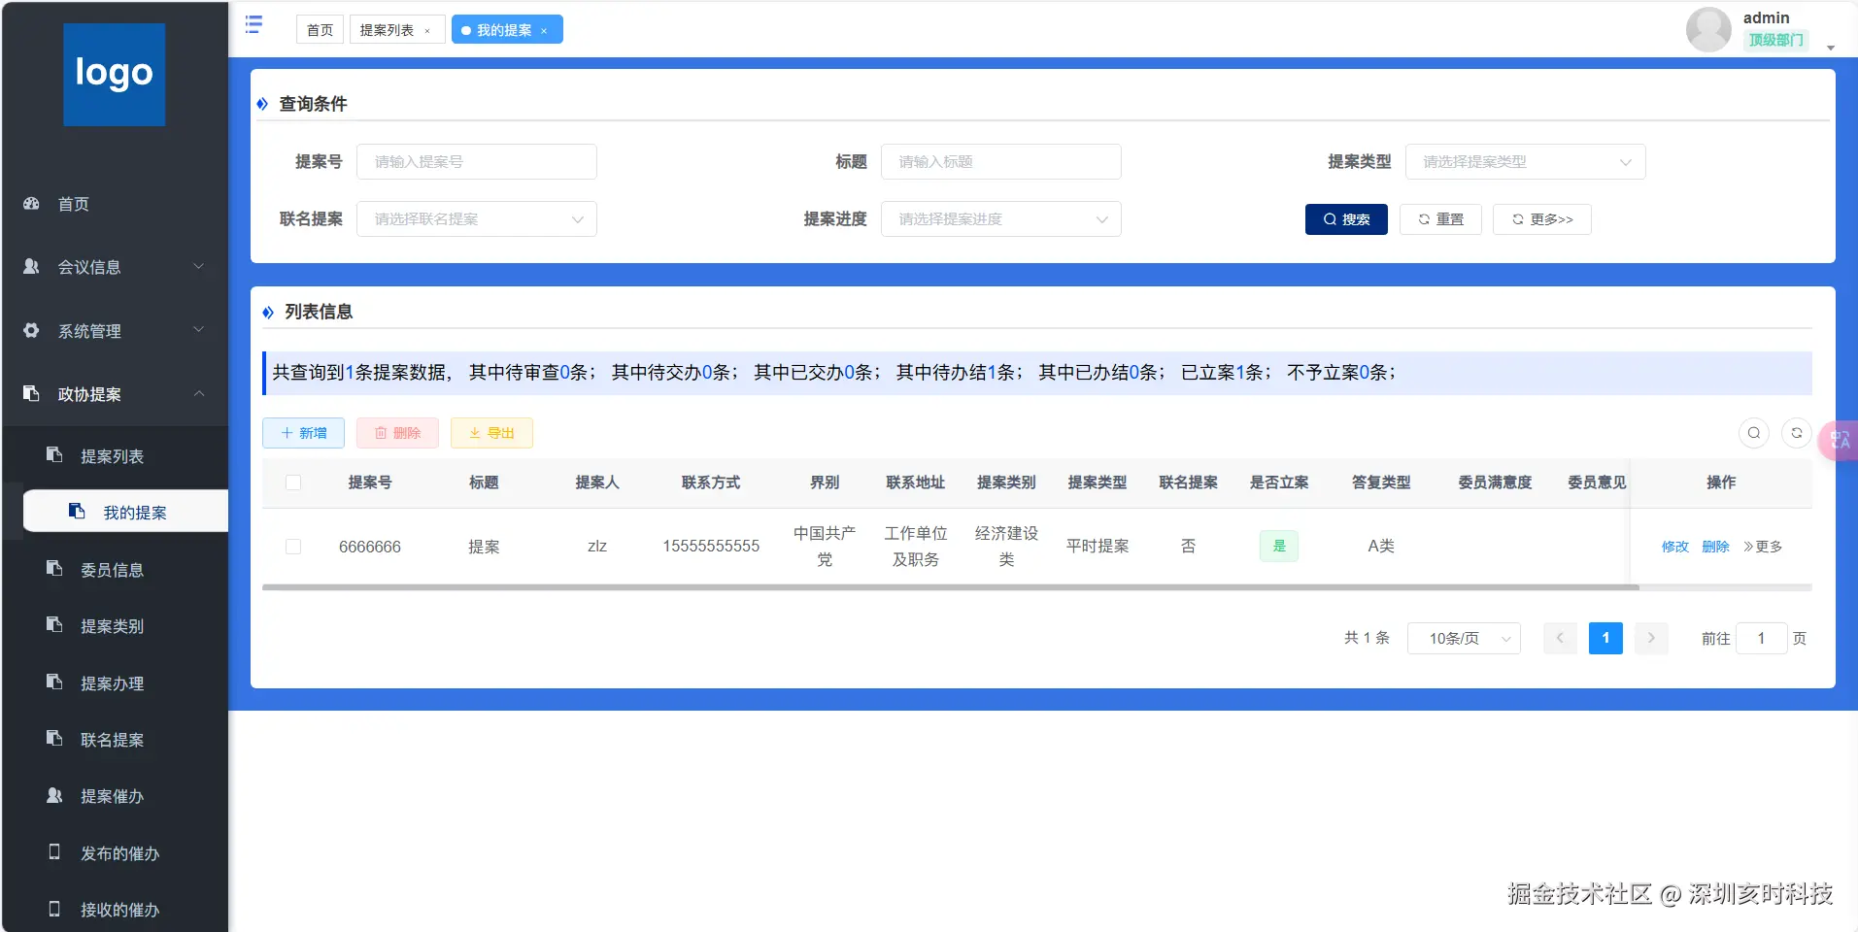Click the 提案列表 sidebar icon
The width and height of the screenshot is (1858, 932).
point(54,455)
